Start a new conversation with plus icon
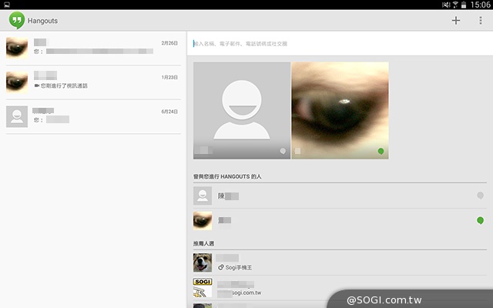Image resolution: width=493 pixels, height=308 pixels. click(x=456, y=21)
